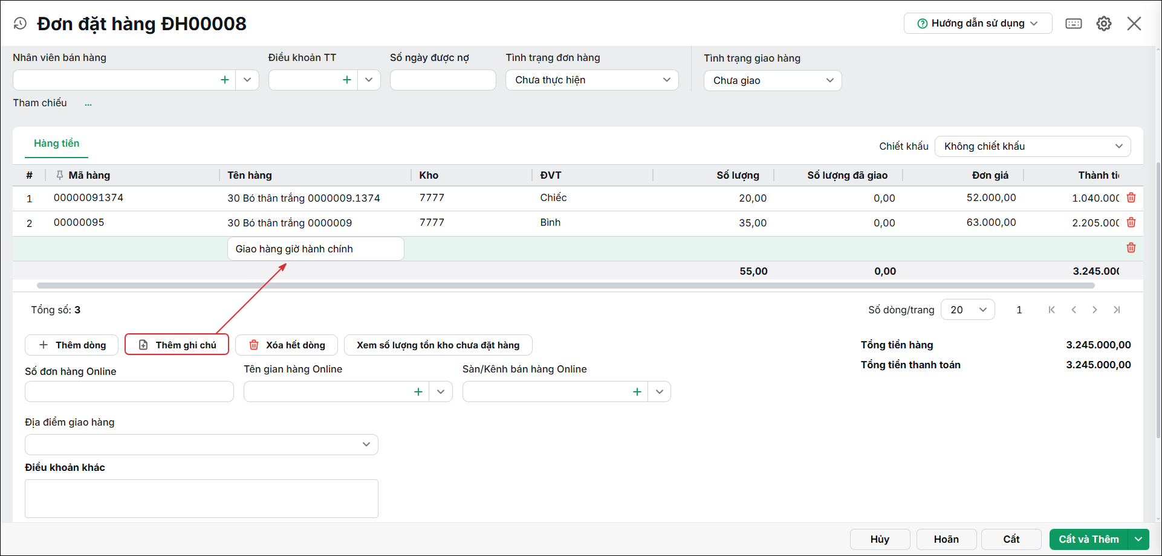Click the Hoãn button

[946, 539]
